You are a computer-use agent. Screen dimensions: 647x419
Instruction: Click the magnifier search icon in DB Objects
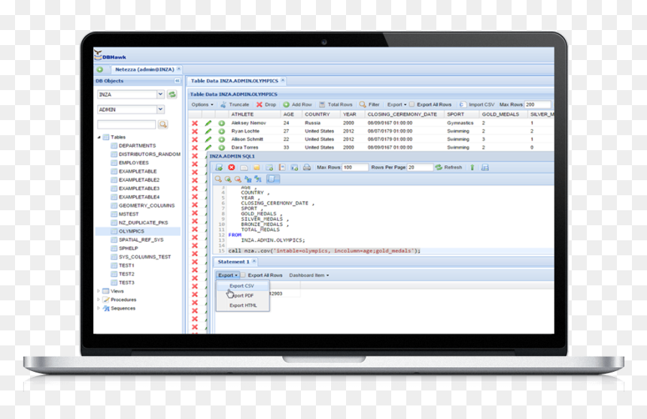[163, 124]
